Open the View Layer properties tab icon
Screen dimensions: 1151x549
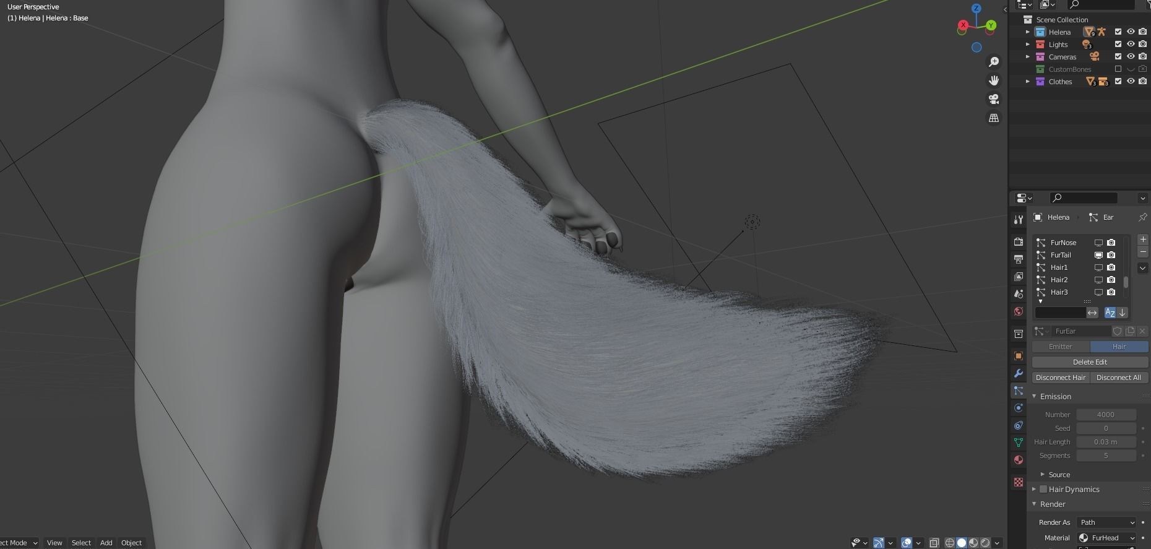(x=1019, y=277)
